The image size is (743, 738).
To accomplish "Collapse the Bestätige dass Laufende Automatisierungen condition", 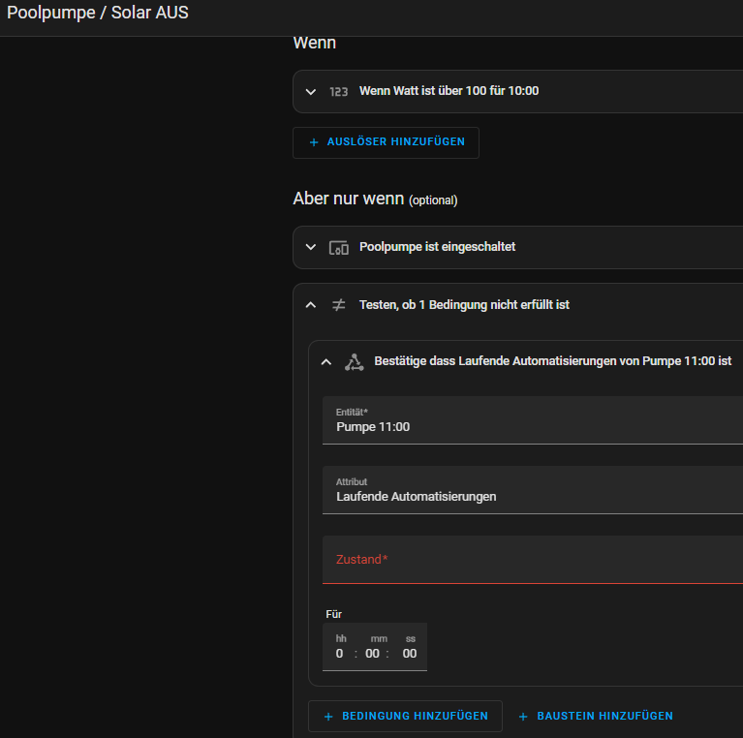I will click(326, 362).
